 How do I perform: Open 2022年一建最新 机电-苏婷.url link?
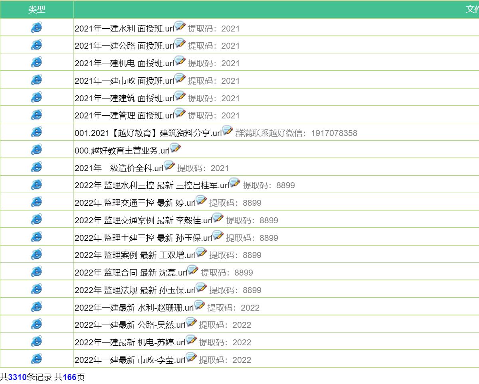130,343
